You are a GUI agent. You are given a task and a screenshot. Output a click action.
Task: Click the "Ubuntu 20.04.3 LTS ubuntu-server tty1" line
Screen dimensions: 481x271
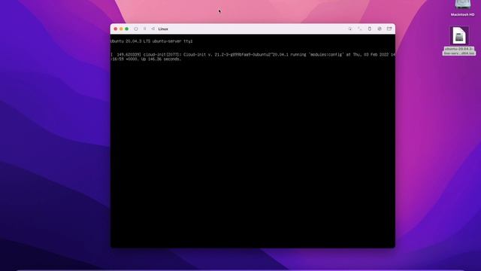pyautogui.click(x=152, y=41)
